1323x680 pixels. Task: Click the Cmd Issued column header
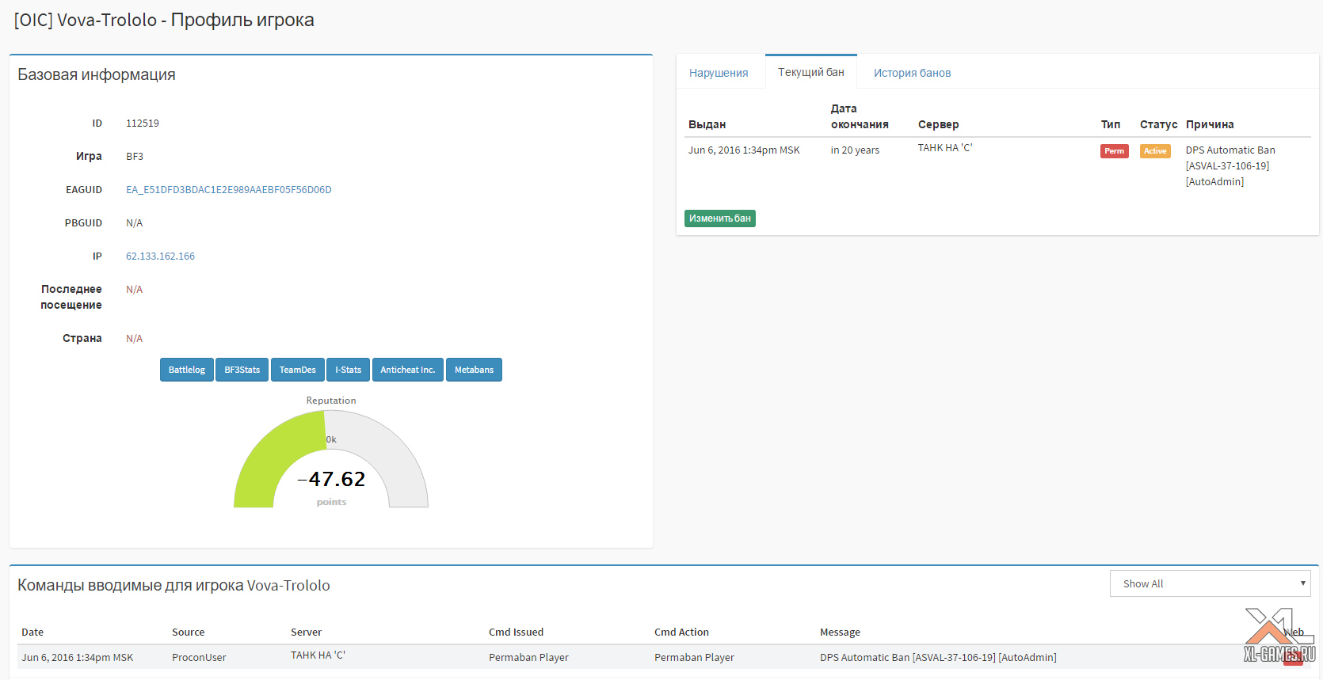(x=516, y=633)
